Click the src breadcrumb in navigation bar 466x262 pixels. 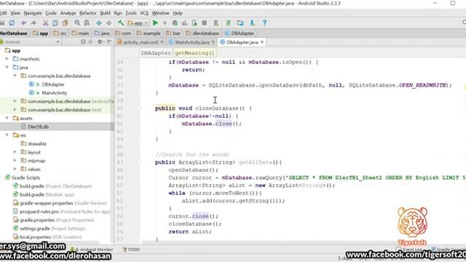coord(60,33)
